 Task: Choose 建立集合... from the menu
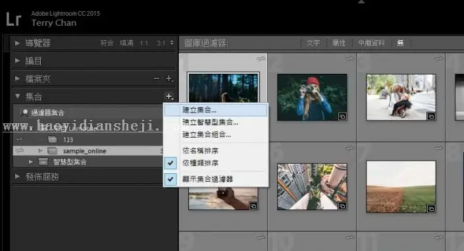[216, 110]
